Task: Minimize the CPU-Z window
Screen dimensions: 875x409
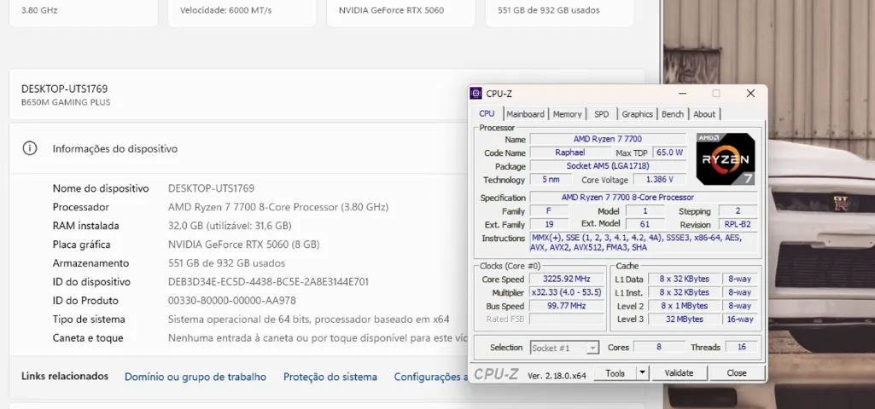Action: (x=682, y=94)
